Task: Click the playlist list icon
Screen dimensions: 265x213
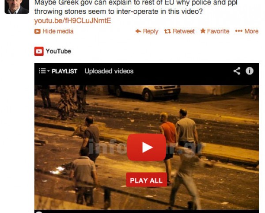Action: pos(42,71)
